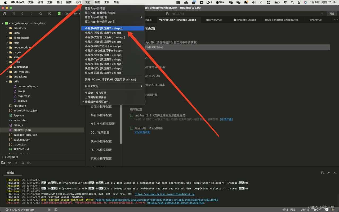Open 自定义发行 submenu

click(113, 86)
